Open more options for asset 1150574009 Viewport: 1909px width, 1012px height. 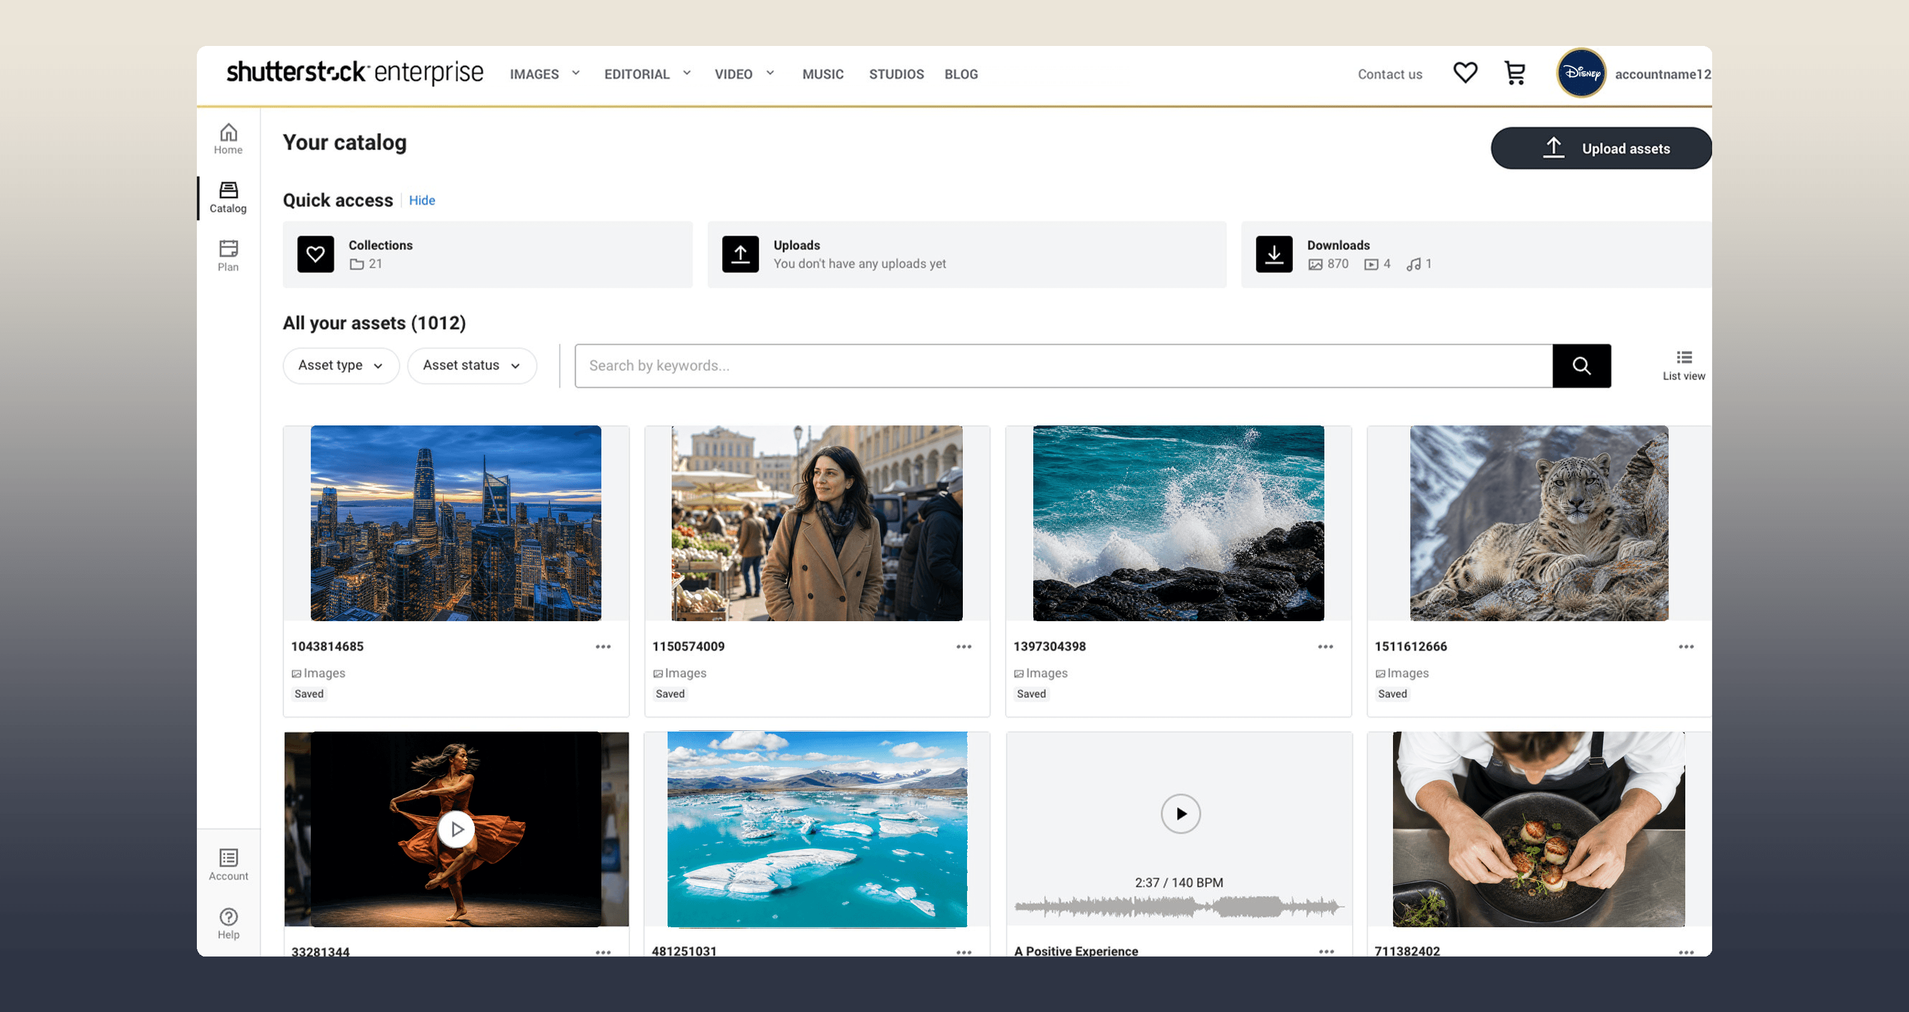pos(963,646)
